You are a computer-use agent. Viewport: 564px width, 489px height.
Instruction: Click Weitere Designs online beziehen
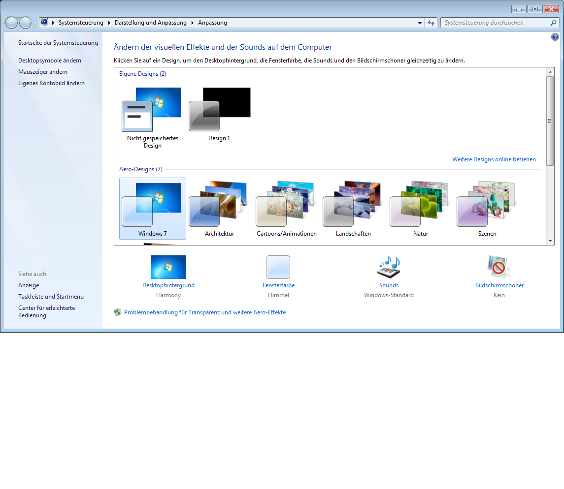494,159
